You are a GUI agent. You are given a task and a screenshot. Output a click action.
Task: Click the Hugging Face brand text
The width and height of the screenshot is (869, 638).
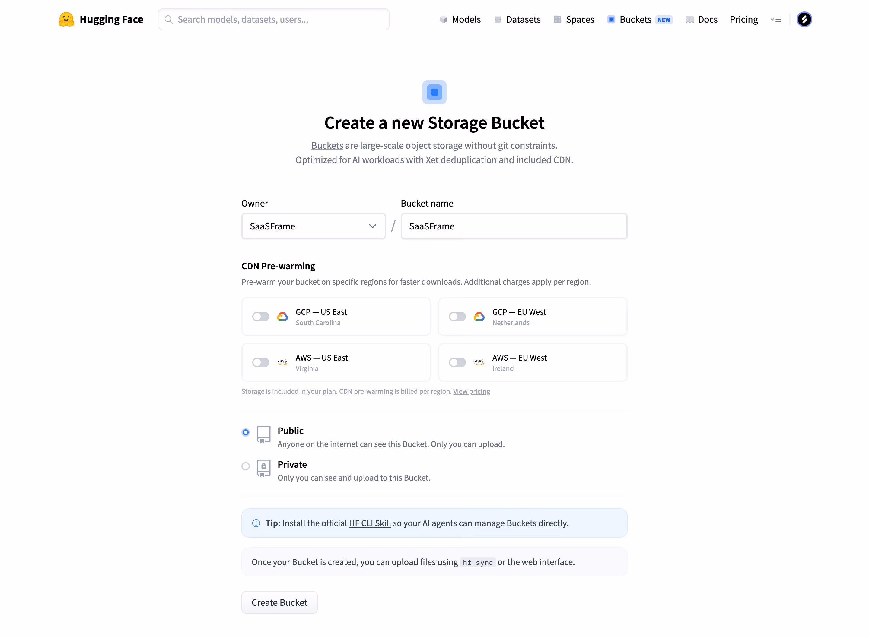[x=111, y=19]
